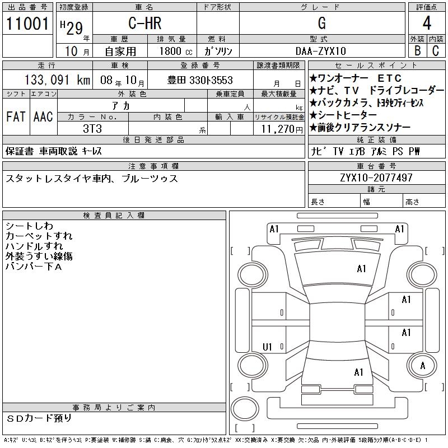Click the SD card note in office section
This screenshot has height=448, width=448.
(x=39, y=418)
